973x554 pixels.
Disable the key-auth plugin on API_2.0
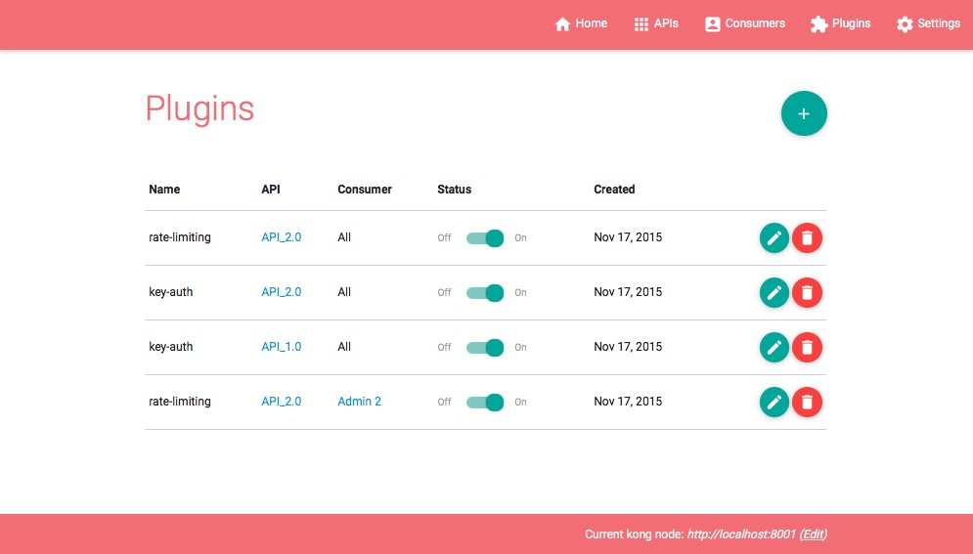pos(485,292)
